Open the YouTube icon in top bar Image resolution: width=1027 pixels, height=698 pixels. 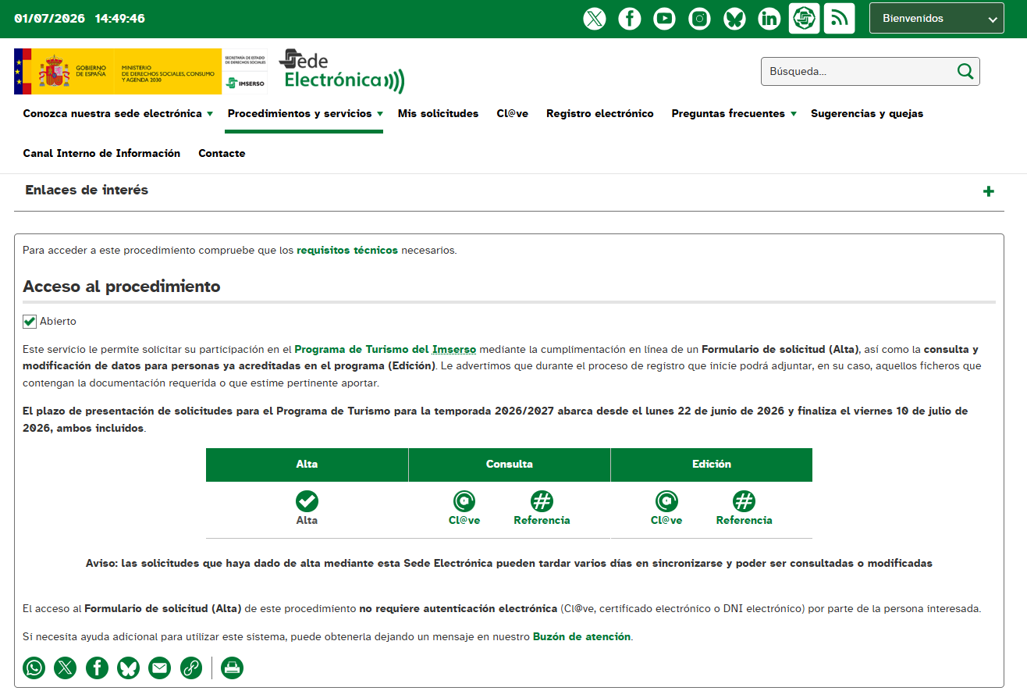click(x=665, y=19)
